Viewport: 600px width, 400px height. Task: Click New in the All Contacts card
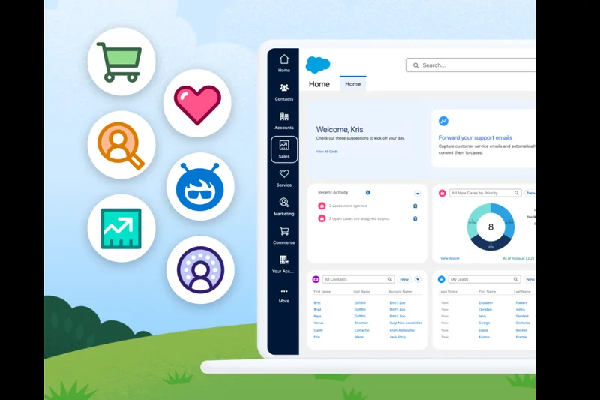404,279
